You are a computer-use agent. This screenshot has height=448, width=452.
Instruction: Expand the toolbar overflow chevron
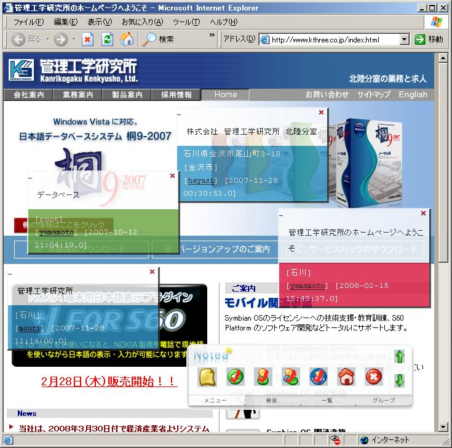click(213, 36)
